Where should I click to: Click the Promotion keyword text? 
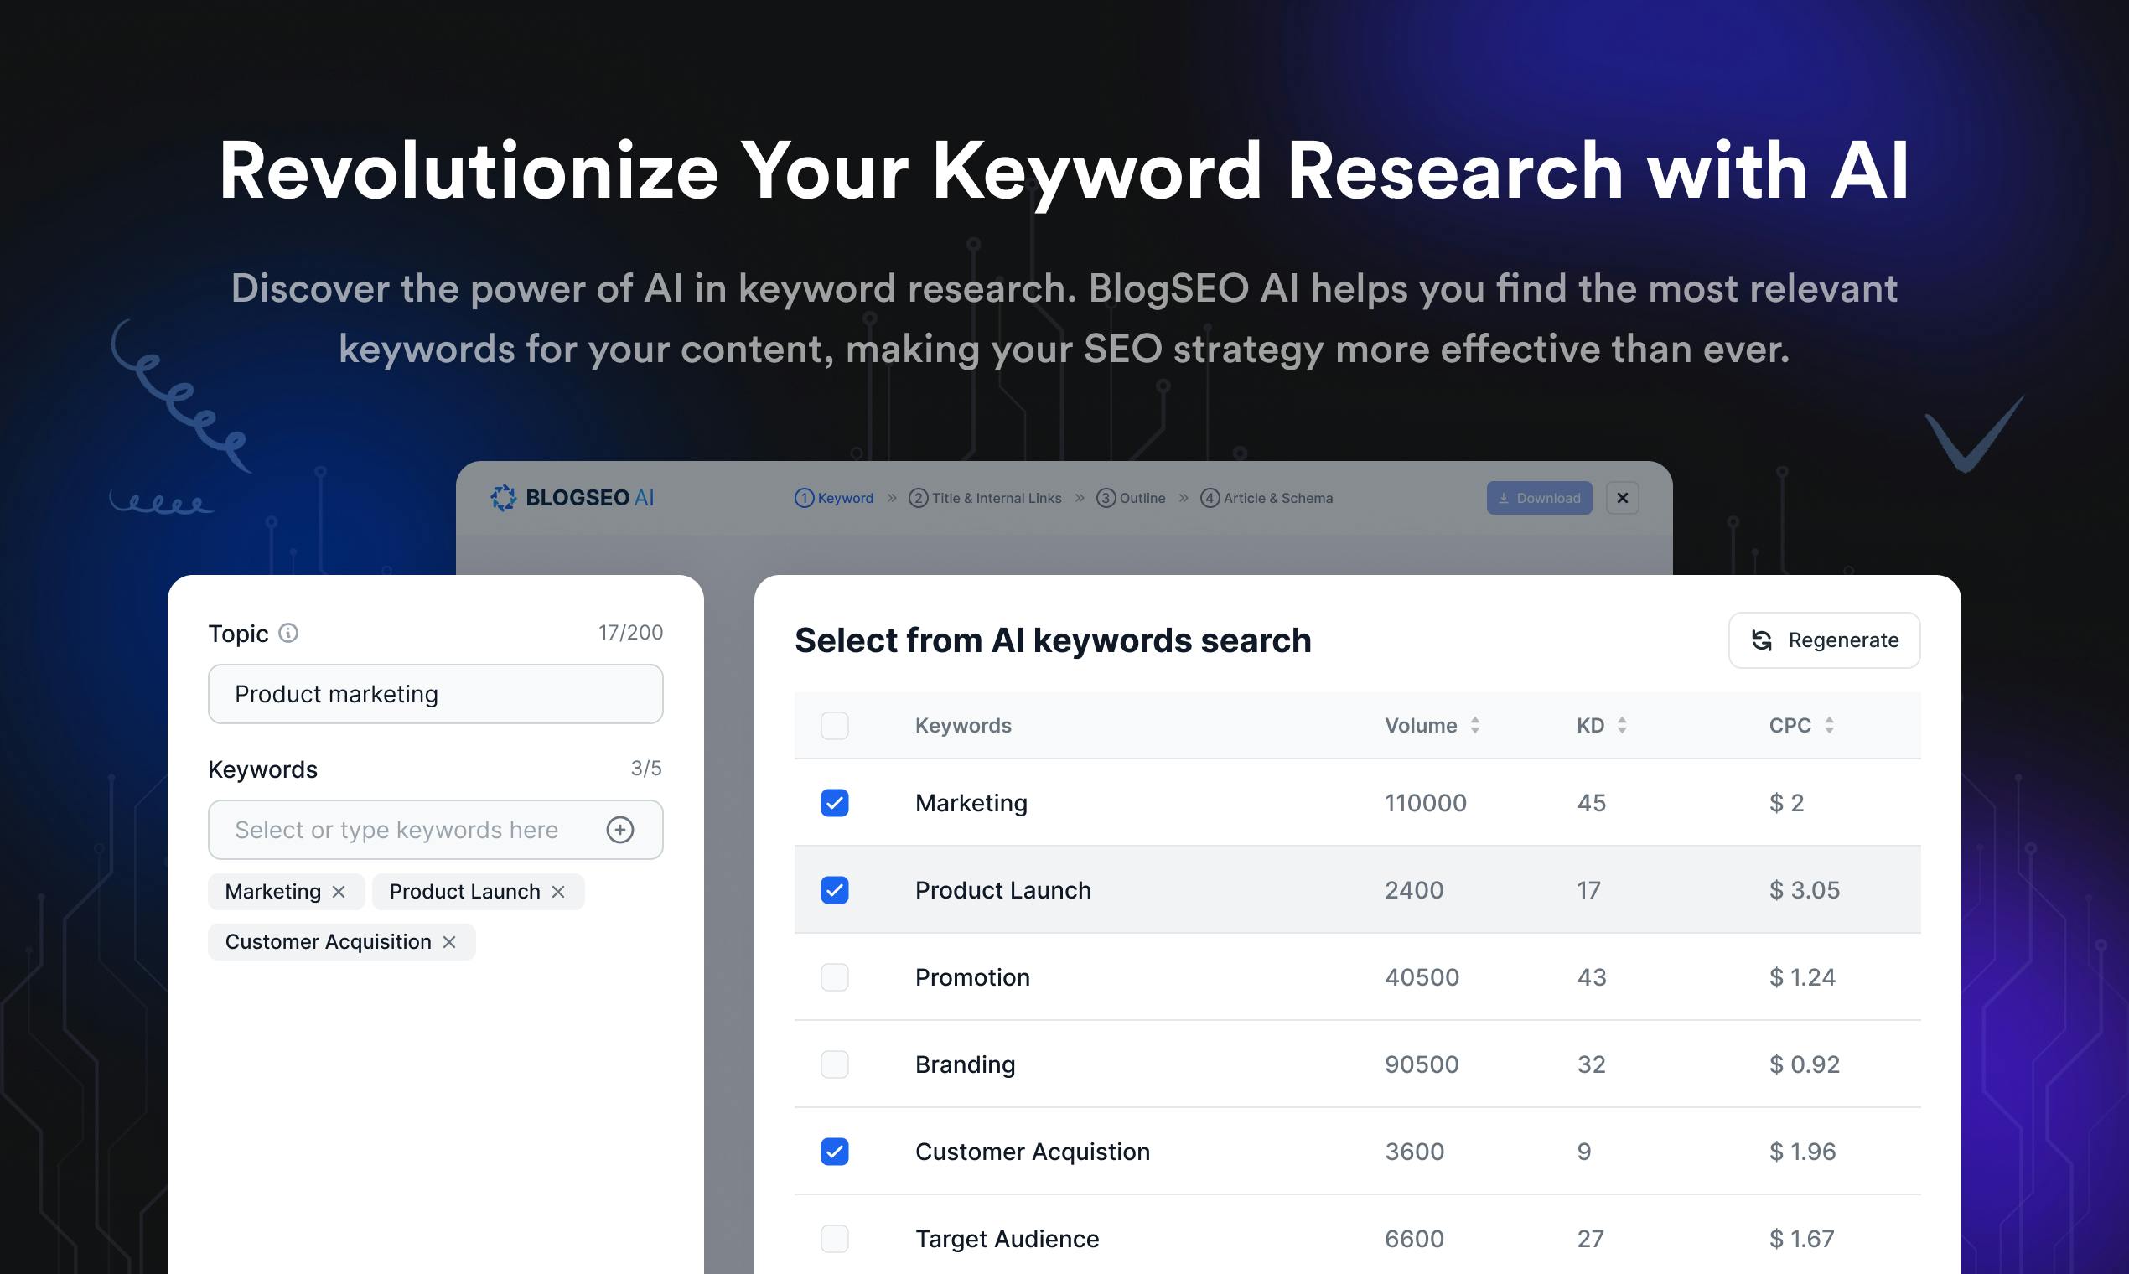click(971, 977)
